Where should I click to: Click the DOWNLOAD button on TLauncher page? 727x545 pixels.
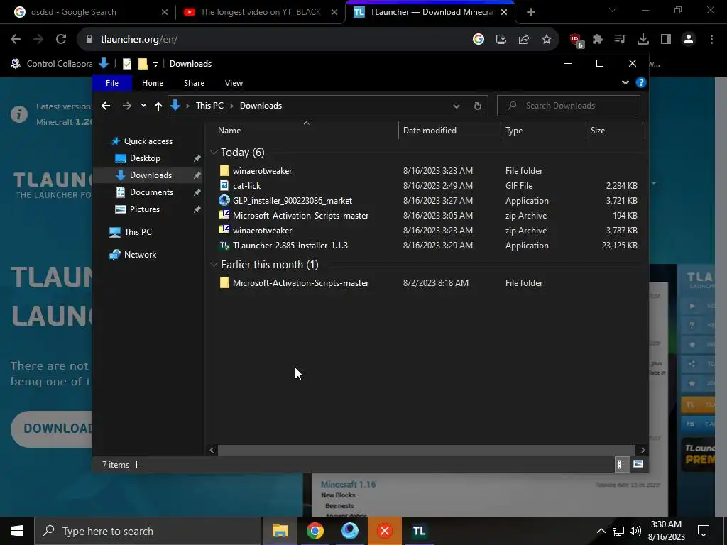(x=52, y=429)
